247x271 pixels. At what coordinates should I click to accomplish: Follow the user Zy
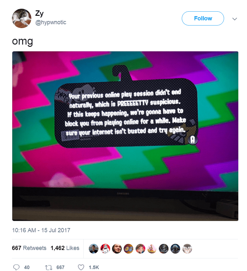point(203,18)
